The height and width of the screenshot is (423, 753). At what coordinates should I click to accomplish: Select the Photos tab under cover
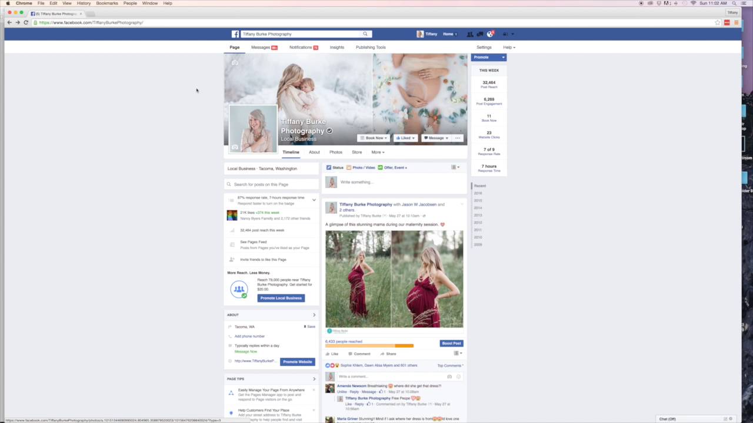[x=336, y=152]
